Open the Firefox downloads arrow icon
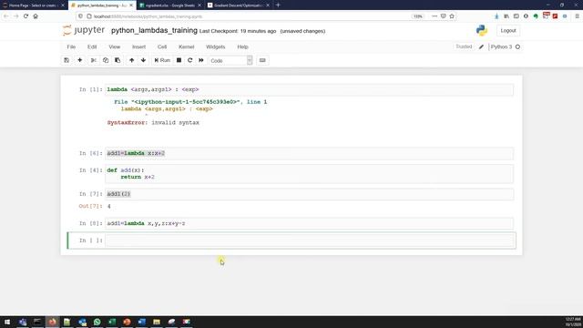The width and height of the screenshot is (583, 328). [496, 16]
